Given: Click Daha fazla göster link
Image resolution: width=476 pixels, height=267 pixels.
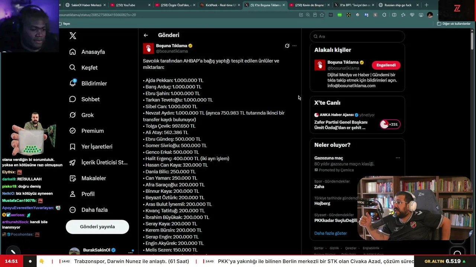Looking at the screenshot, I should tap(330, 233).
